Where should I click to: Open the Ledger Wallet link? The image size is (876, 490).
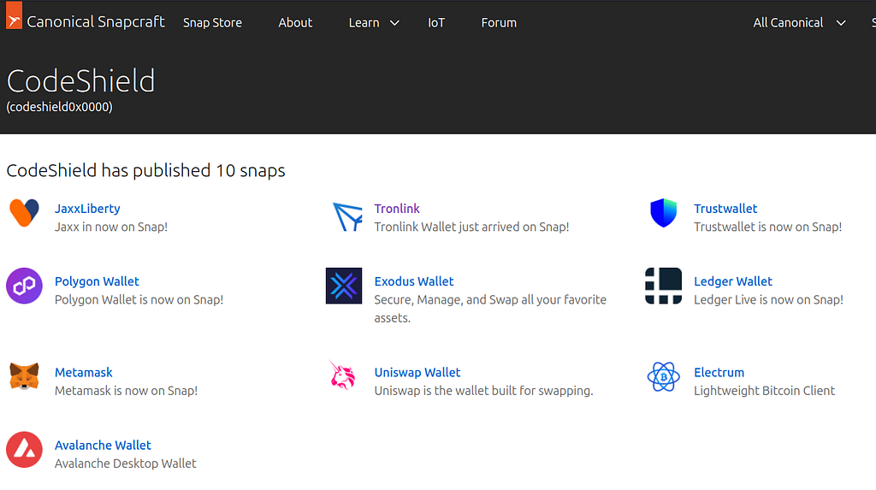tap(733, 281)
